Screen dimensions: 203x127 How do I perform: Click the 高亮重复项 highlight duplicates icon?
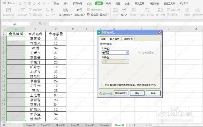coord(65,10)
